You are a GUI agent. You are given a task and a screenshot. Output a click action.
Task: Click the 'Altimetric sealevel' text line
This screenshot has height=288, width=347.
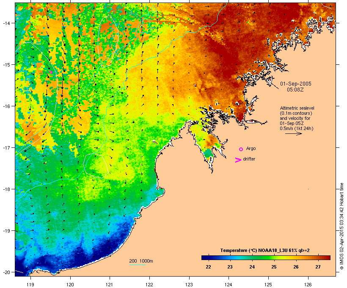coord(297,108)
